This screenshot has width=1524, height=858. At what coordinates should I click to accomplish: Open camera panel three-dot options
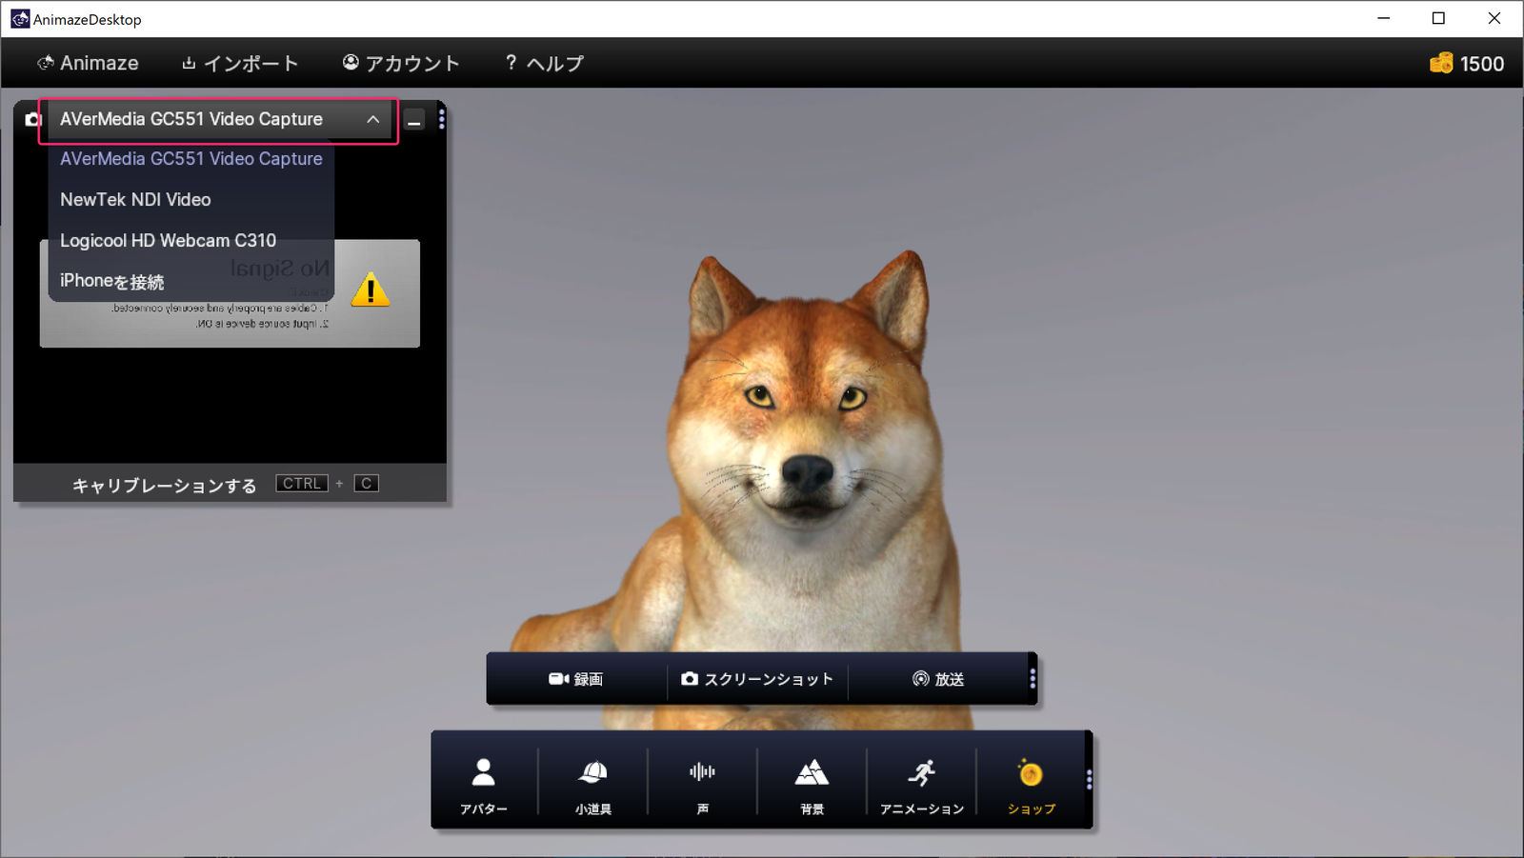[x=441, y=119]
